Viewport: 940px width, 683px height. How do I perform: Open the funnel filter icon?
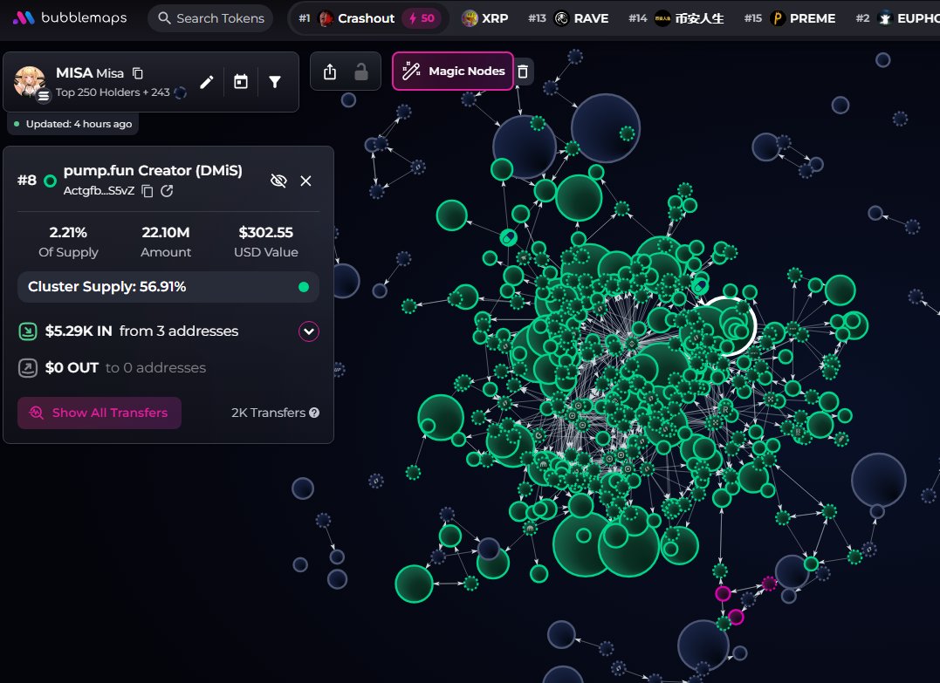coord(275,82)
